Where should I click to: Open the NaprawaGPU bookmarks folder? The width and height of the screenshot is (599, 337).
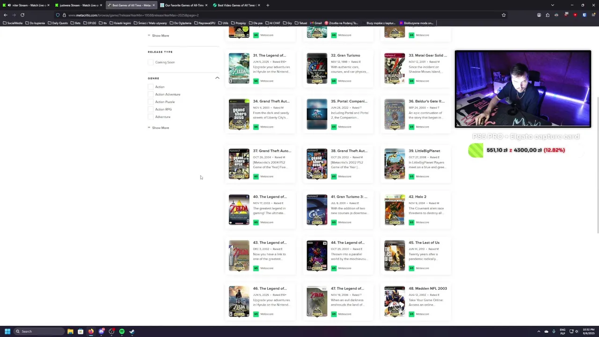pos(204,23)
